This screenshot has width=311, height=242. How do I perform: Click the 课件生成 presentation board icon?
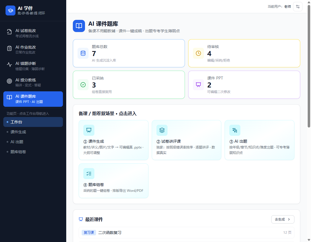pyautogui.click(x=89, y=130)
